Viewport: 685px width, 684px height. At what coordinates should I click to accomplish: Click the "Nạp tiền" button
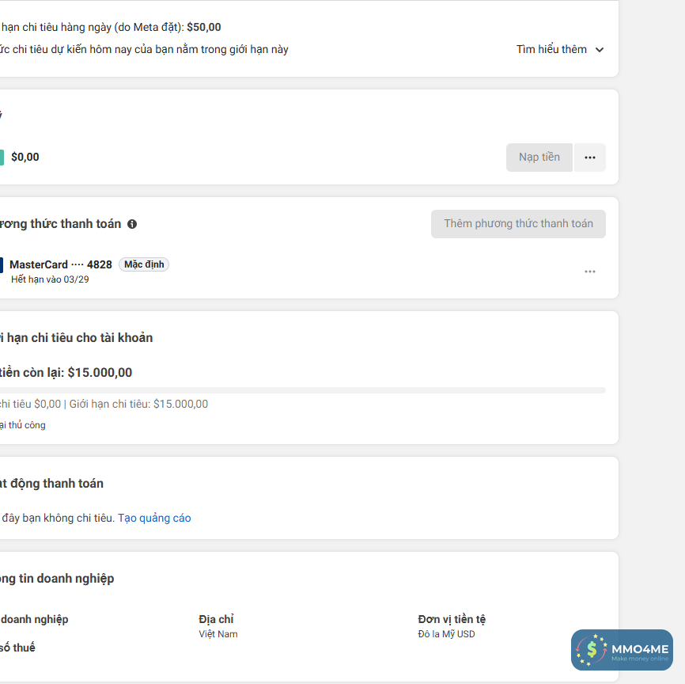click(x=539, y=158)
